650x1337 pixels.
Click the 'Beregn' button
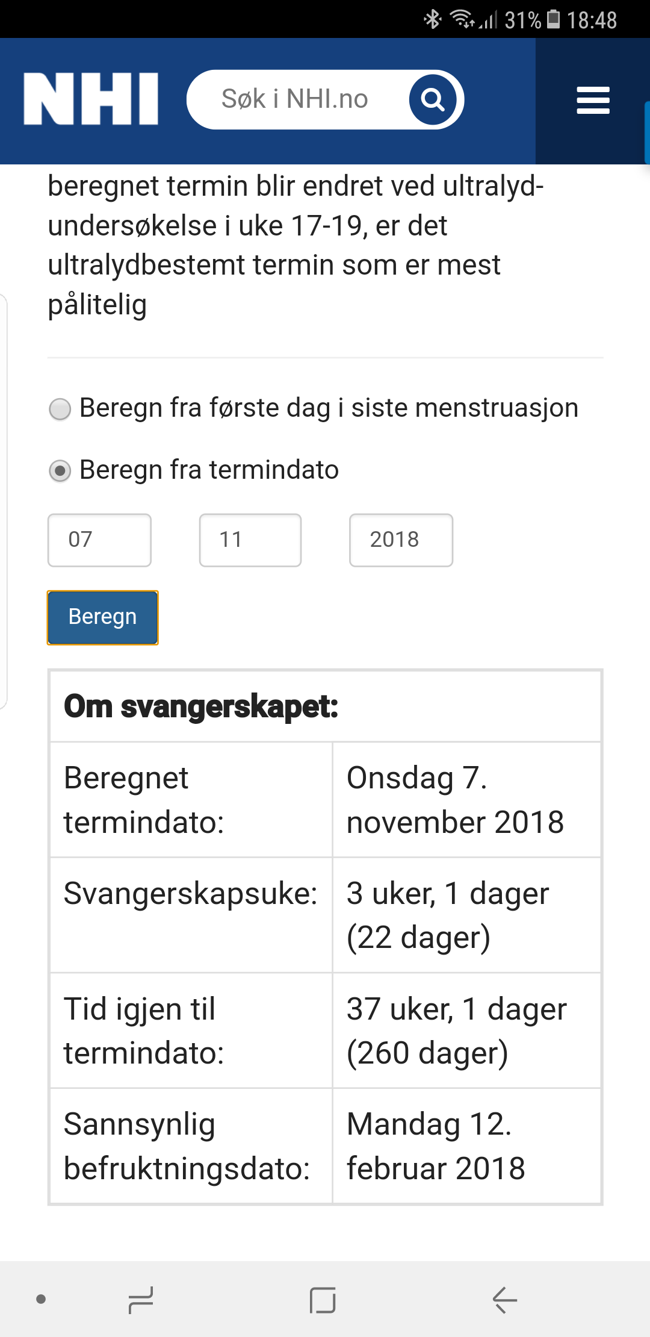click(103, 617)
